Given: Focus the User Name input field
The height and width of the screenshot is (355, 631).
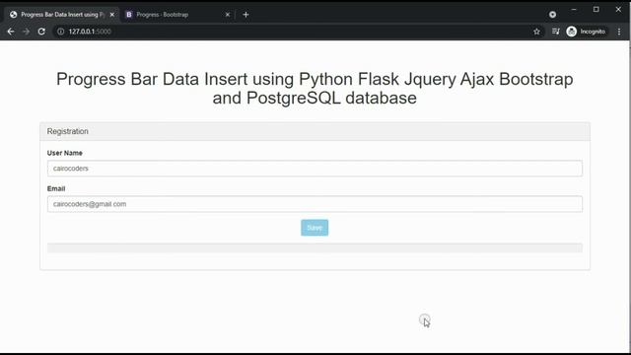Looking at the screenshot, I should pyautogui.click(x=315, y=169).
